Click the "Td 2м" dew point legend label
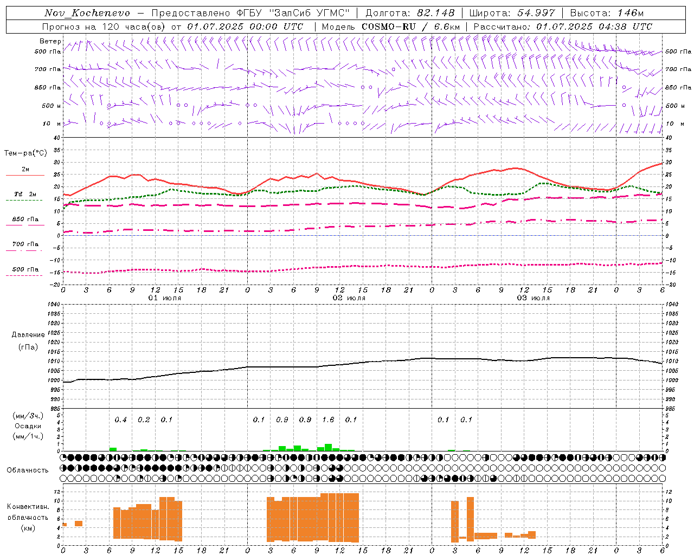This screenshot has height=555, width=694. [x=25, y=194]
